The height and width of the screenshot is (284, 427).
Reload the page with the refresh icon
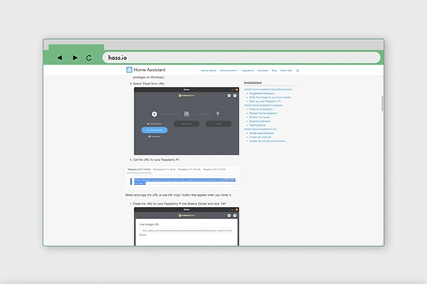click(x=89, y=58)
